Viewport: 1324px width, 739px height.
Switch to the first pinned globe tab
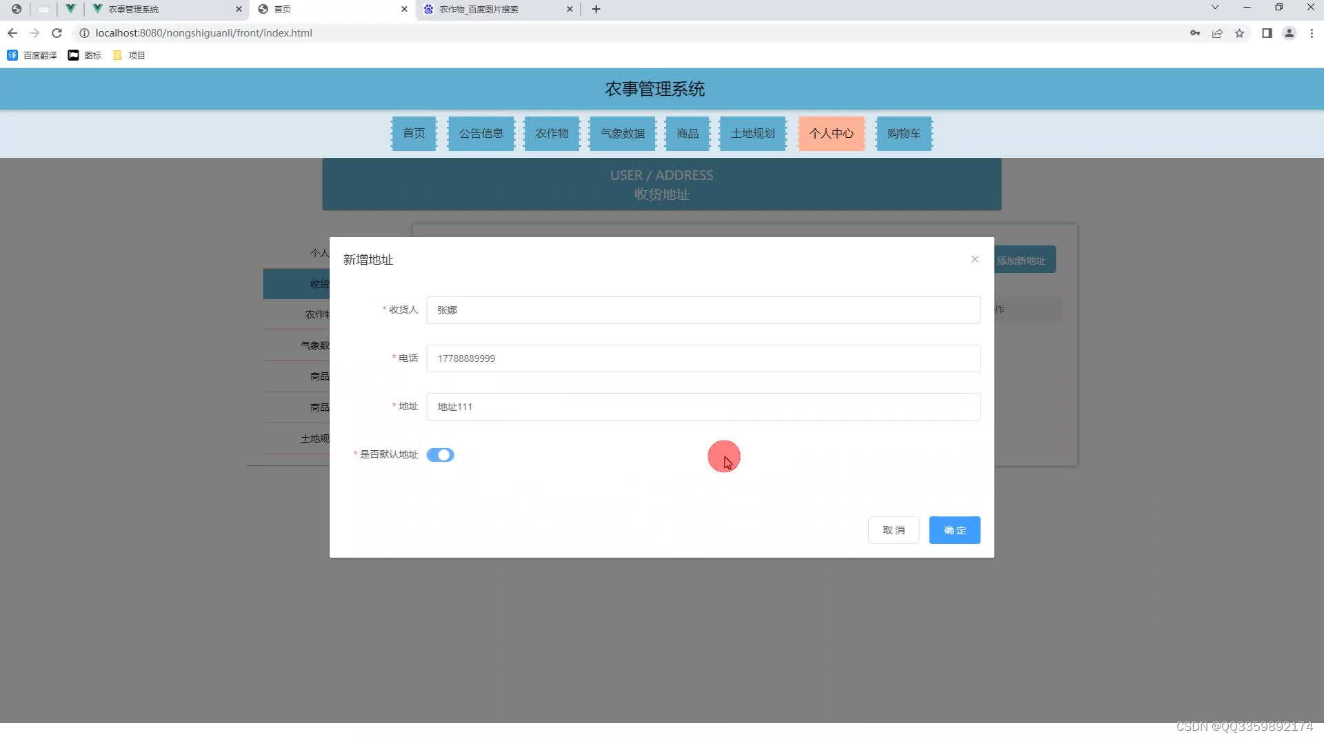17,9
